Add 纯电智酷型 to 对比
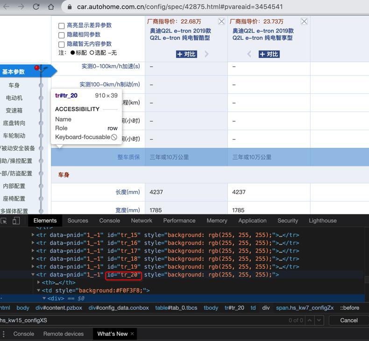369x341 pixels. (x=186, y=54)
